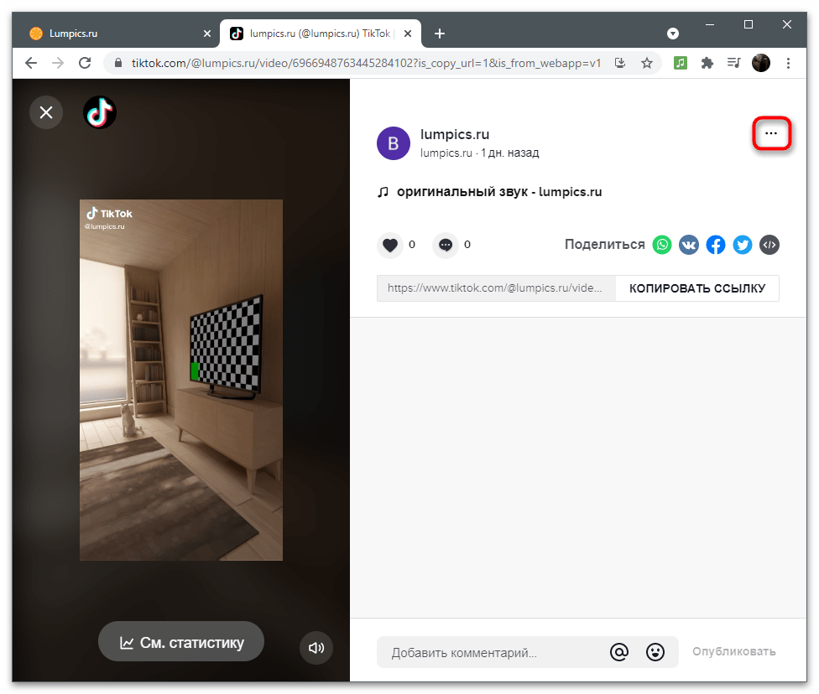The image size is (819, 694).
Task: Open a new browser tab
Action: (x=440, y=34)
